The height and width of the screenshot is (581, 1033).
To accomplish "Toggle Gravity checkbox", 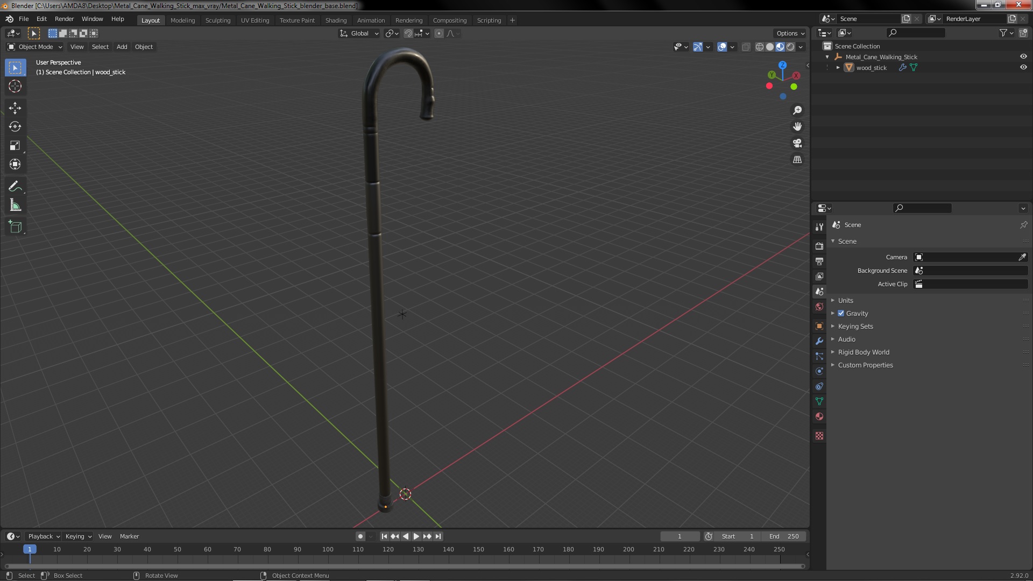I will coord(841,313).
